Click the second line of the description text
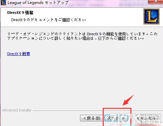This screenshot has width=163, height=126. point(76,38)
